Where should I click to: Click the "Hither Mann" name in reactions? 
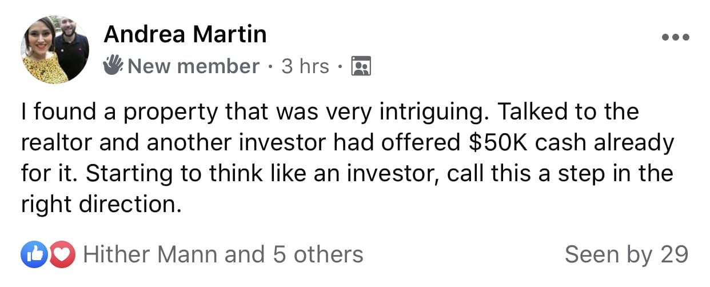(x=151, y=254)
